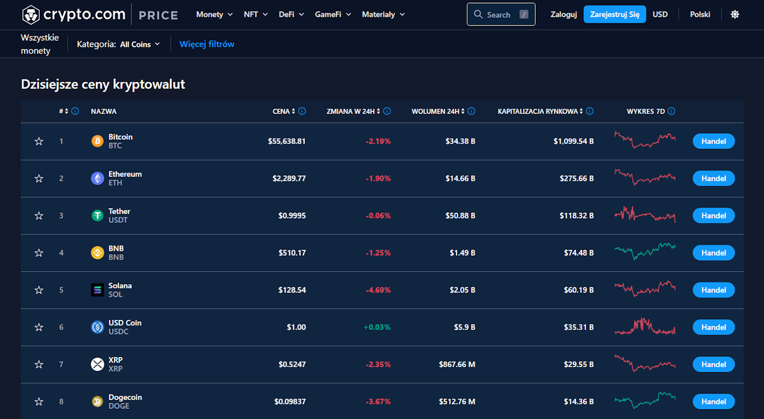Click Handel button for Bitcoin
This screenshot has height=419, width=764.
click(714, 141)
